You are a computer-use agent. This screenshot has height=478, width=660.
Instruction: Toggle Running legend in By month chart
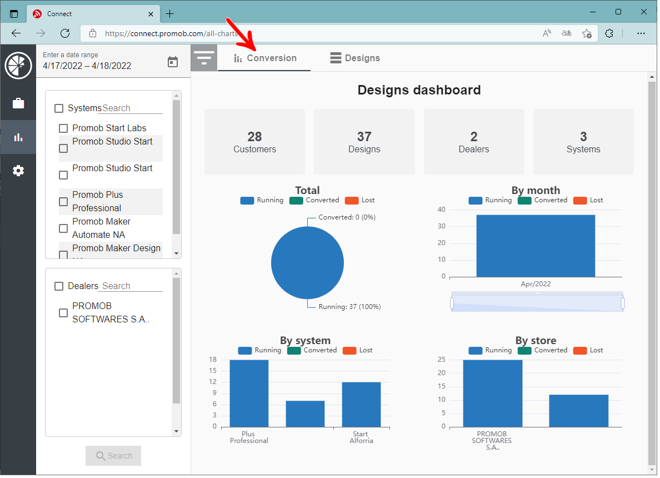coord(492,201)
